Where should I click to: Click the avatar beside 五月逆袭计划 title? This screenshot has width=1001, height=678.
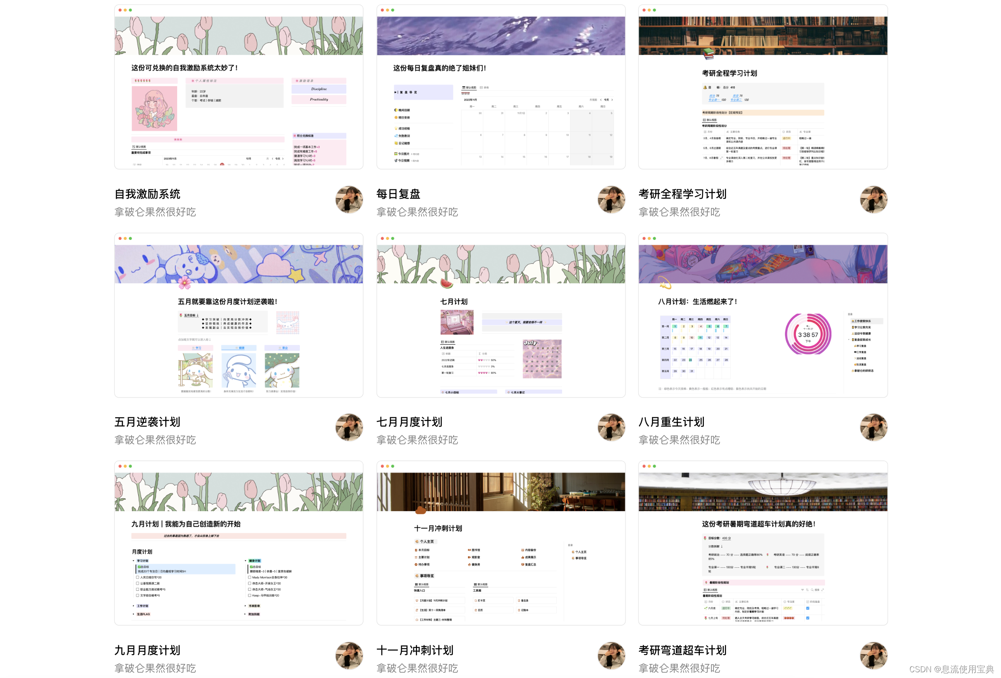[x=349, y=428]
